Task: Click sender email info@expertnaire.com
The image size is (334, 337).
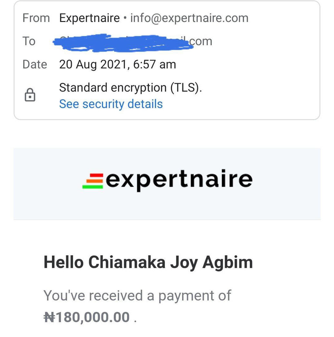Action: [189, 18]
